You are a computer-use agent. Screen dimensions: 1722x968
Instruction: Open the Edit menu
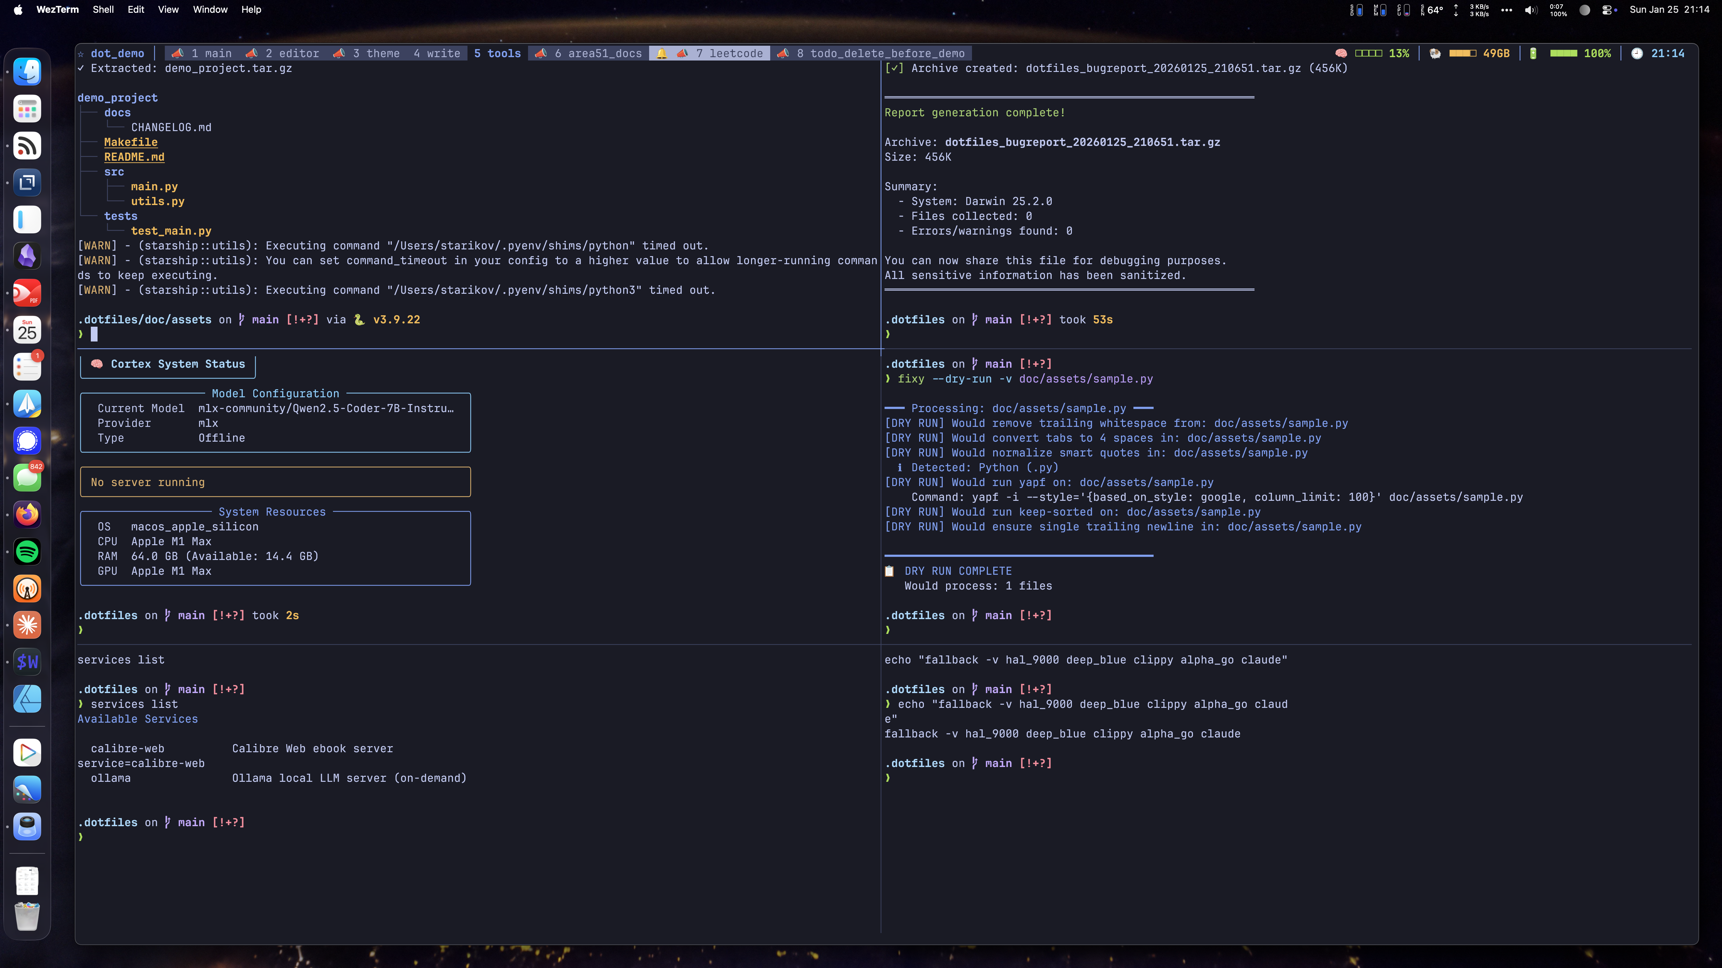click(x=136, y=9)
